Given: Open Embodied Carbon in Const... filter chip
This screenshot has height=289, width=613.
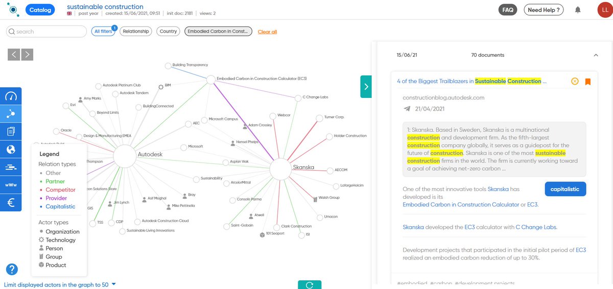Looking at the screenshot, I should point(219,32).
